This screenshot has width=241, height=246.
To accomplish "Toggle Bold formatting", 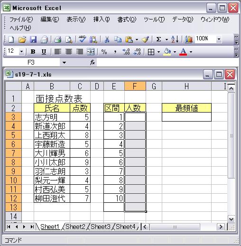I will (x=33, y=52).
